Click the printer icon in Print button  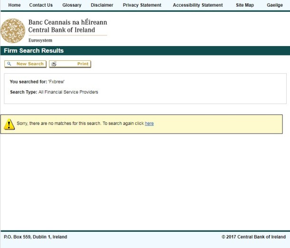pyautogui.click(x=54, y=64)
